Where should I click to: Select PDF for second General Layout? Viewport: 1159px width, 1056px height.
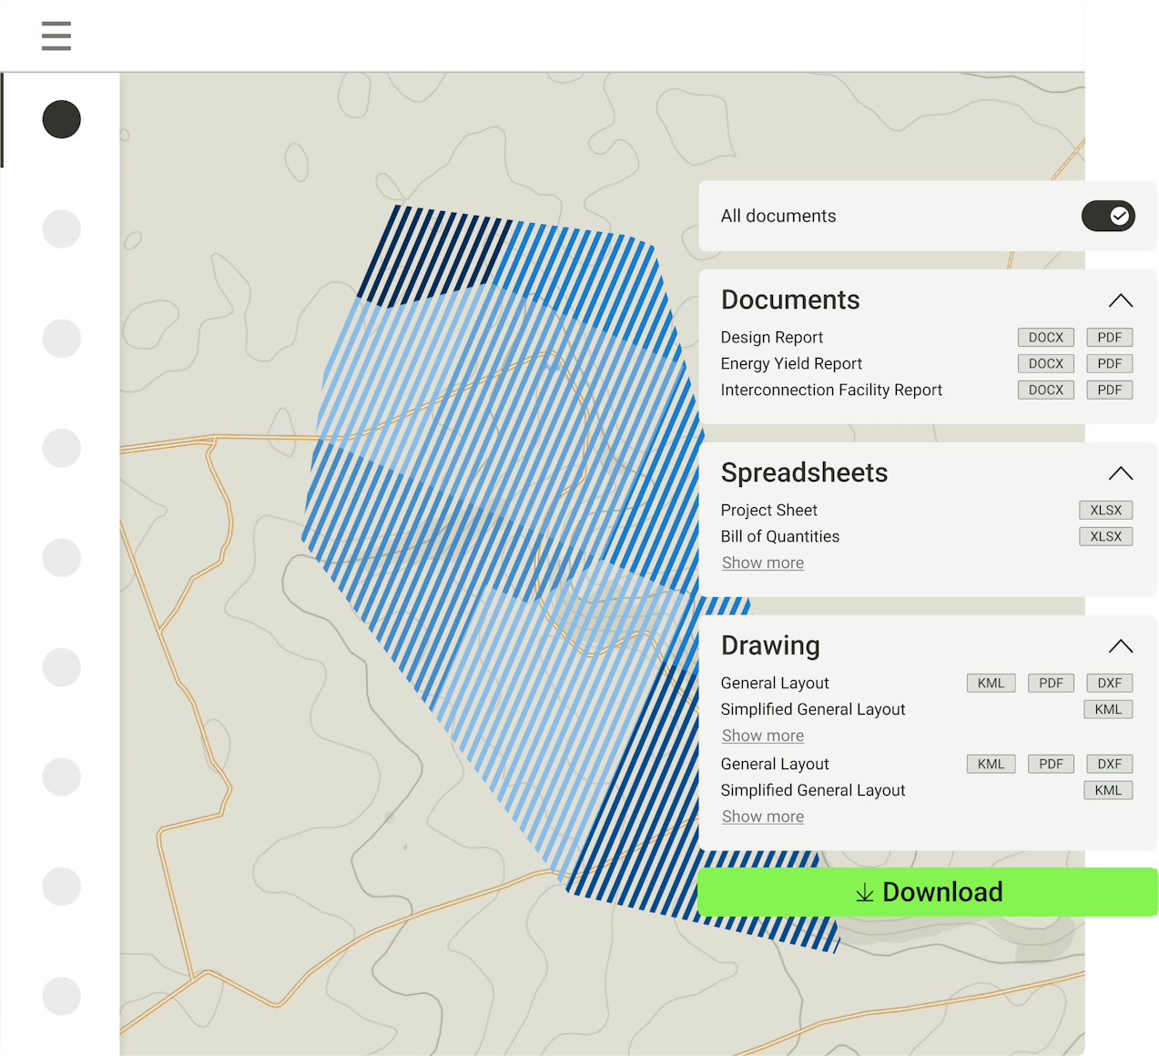(1051, 765)
